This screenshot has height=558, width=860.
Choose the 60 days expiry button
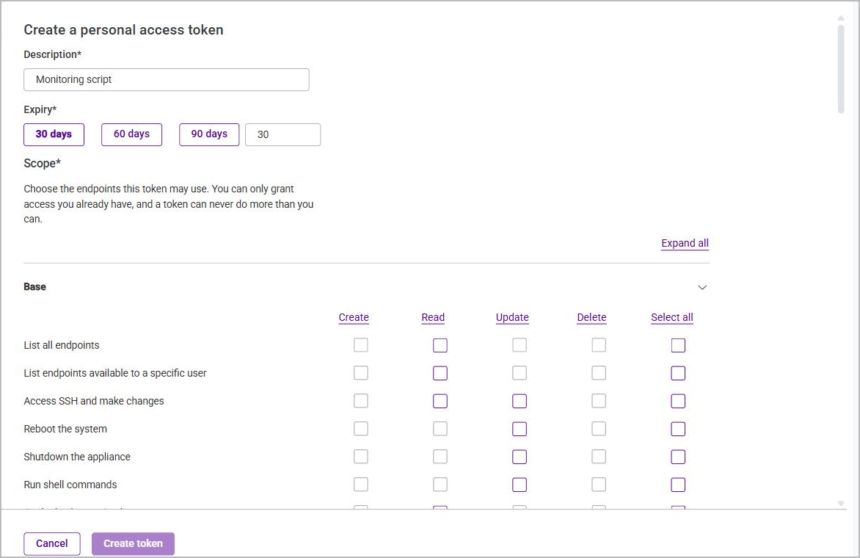131,134
